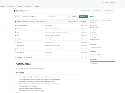Open 'initial commit' message on LICENSE row
The image size is (125, 93).
pos(48,42)
